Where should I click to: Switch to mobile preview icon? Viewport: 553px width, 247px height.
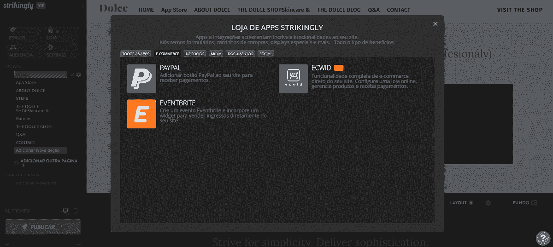[x=76, y=211]
